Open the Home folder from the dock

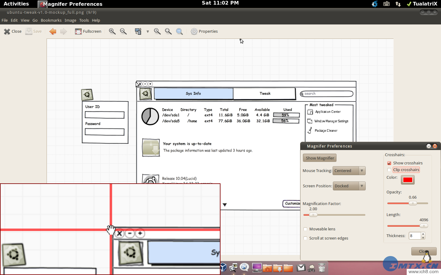click(267, 268)
